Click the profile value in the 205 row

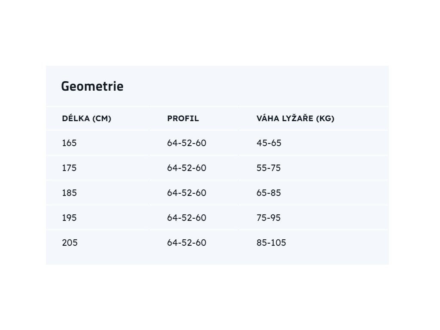pos(186,243)
